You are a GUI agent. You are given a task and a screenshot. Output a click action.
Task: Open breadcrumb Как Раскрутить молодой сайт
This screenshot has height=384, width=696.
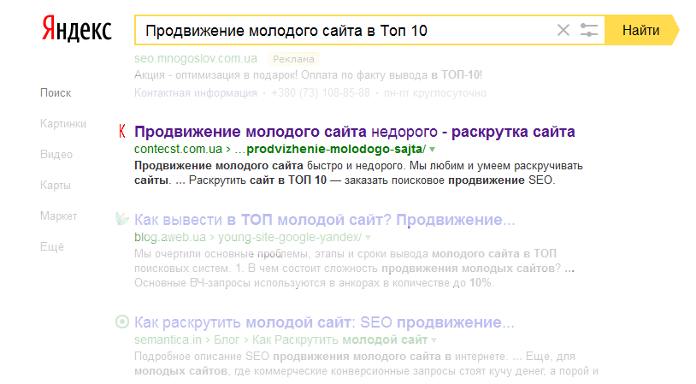tap(339, 340)
